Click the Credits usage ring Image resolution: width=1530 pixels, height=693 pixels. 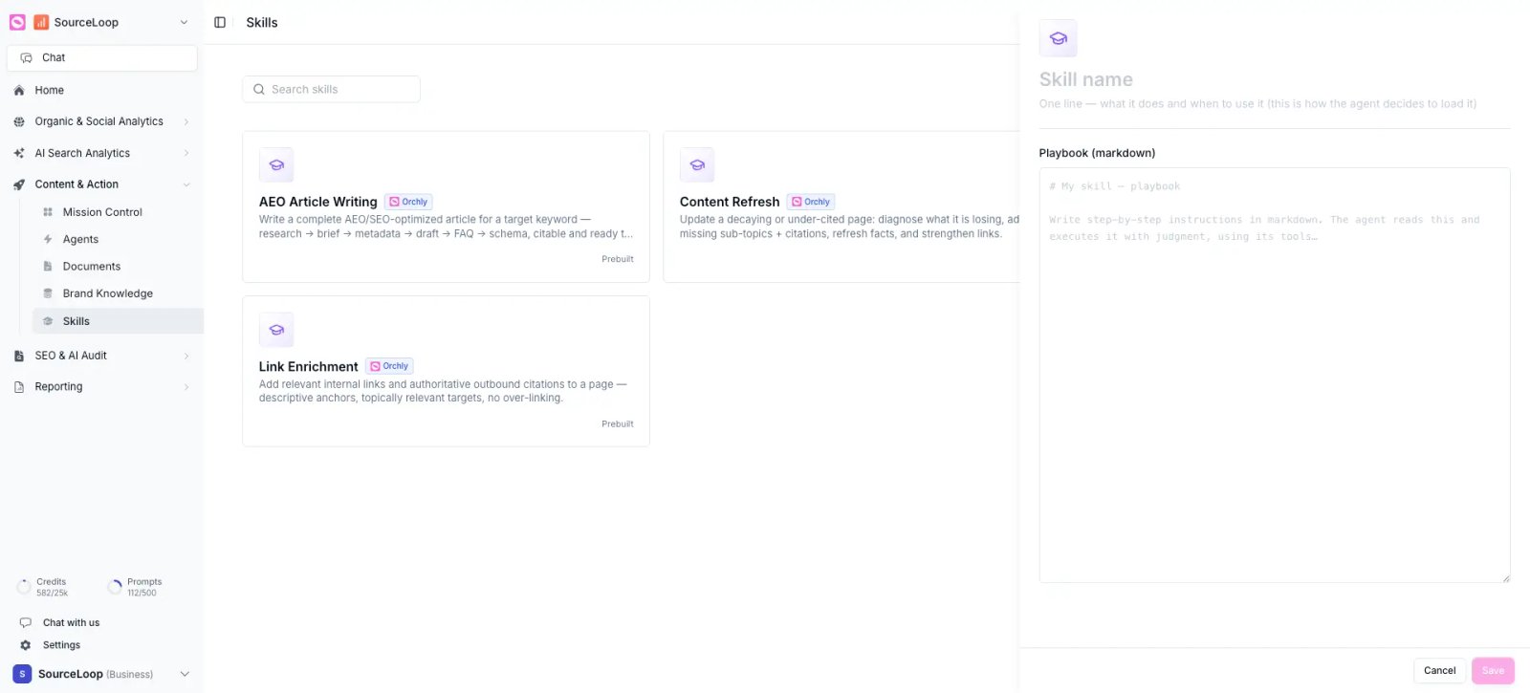(x=24, y=587)
